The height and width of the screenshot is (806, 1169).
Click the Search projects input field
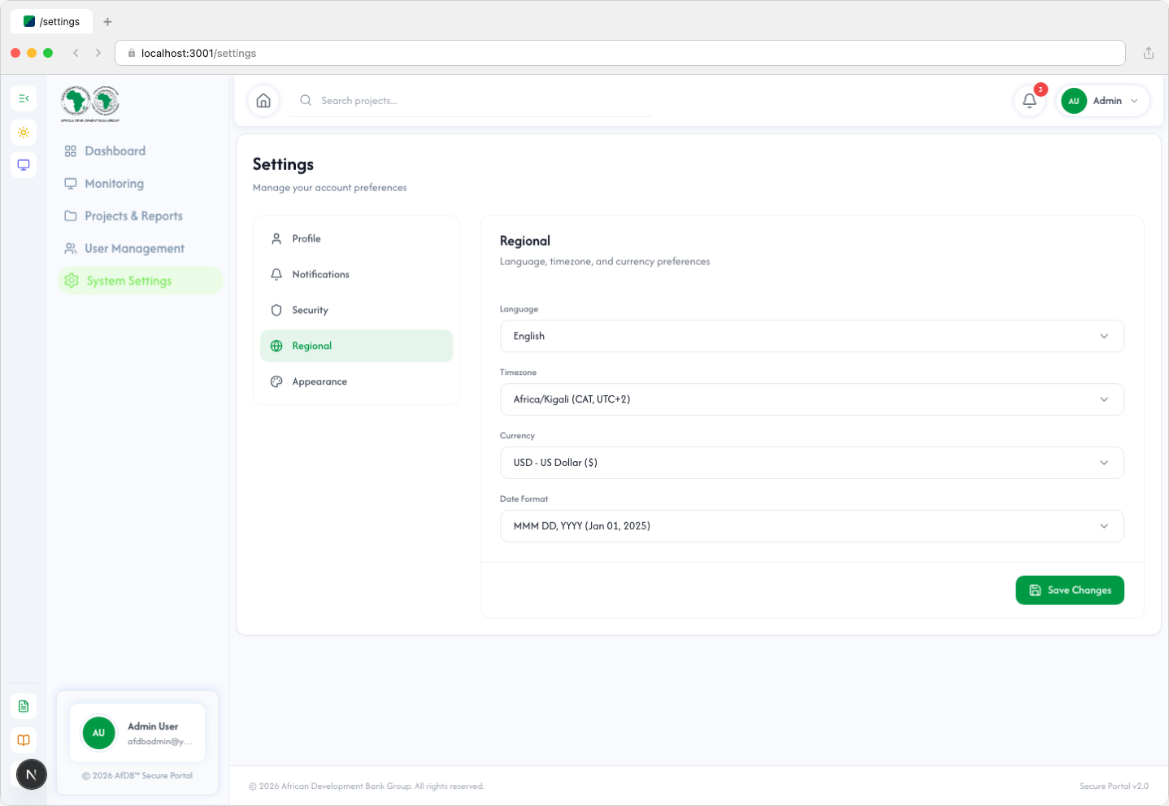[x=472, y=101]
